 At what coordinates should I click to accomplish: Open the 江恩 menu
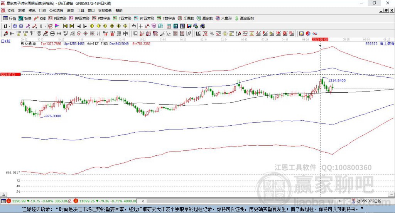42,10
